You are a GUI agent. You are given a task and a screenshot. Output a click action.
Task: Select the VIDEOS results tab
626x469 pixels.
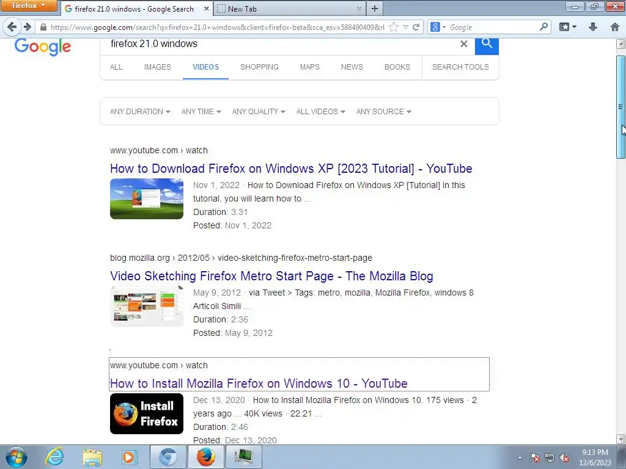click(x=205, y=67)
